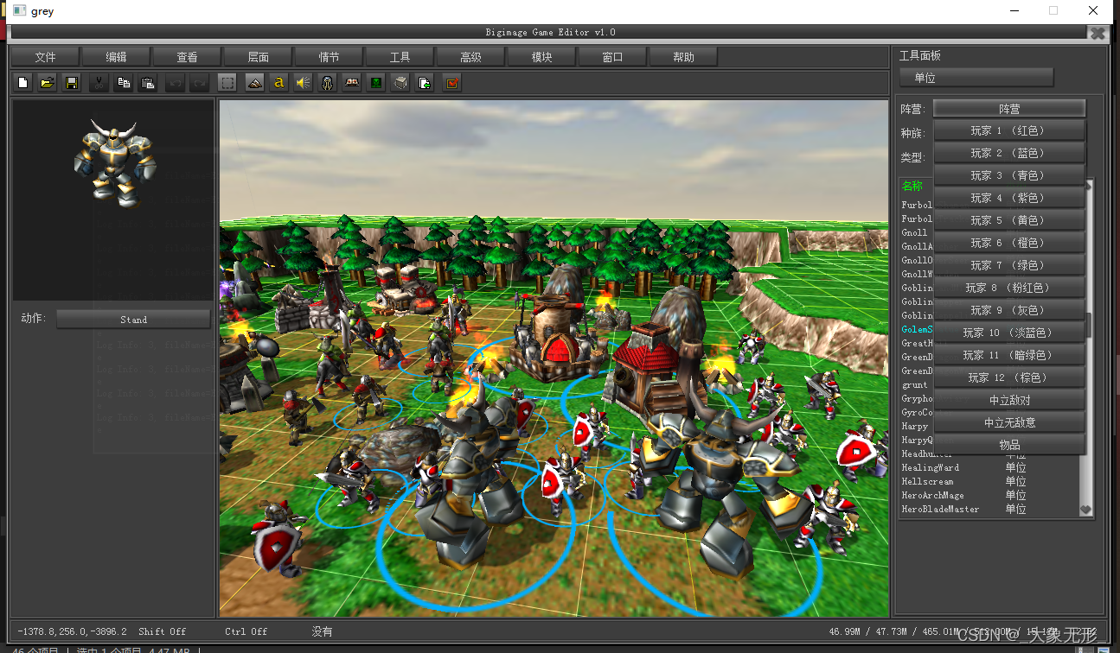Viewport: 1120px width, 653px height.
Task: Choose the 中立无敌意 faction option
Action: 1009,422
